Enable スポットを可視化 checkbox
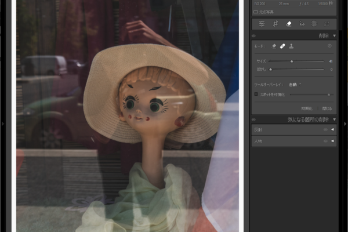The height and width of the screenshot is (232, 348). pyautogui.click(x=256, y=94)
